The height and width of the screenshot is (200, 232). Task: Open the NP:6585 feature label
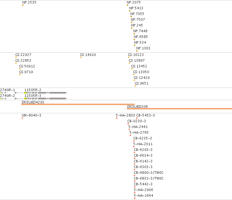141,37
